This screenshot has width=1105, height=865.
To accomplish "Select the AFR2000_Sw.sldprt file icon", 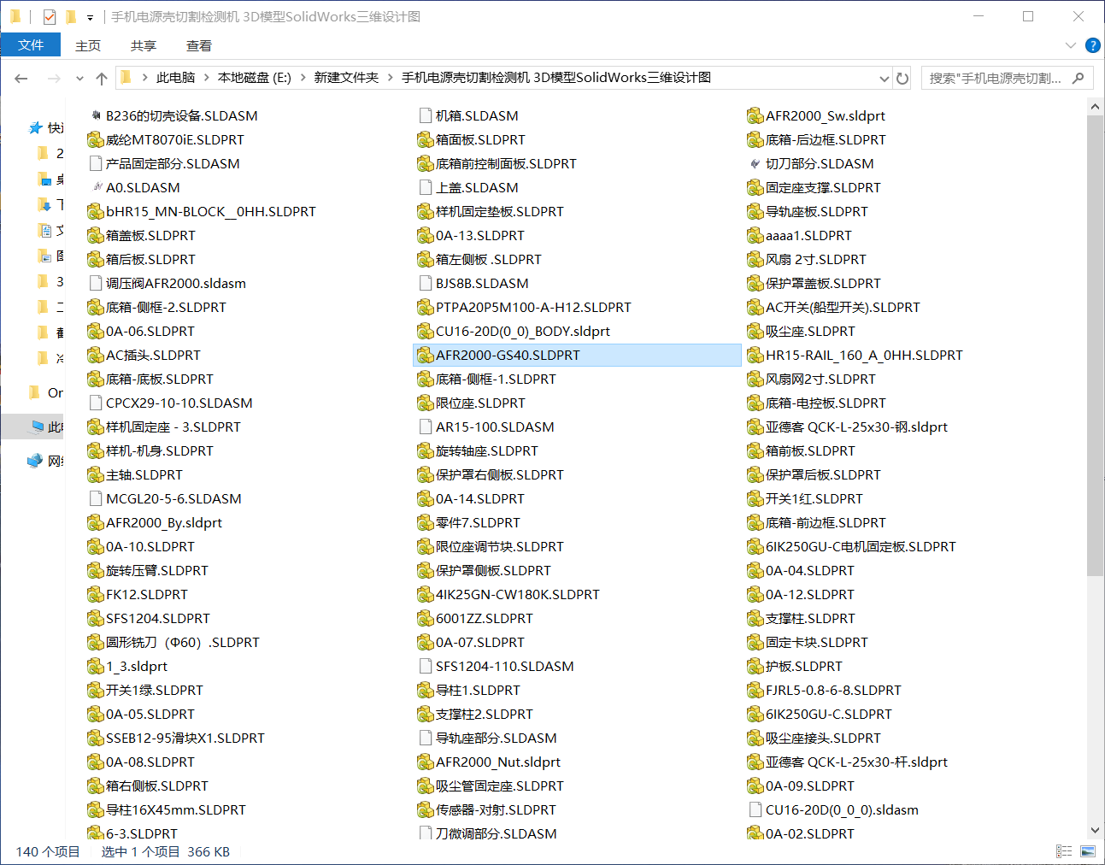I will (755, 115).
